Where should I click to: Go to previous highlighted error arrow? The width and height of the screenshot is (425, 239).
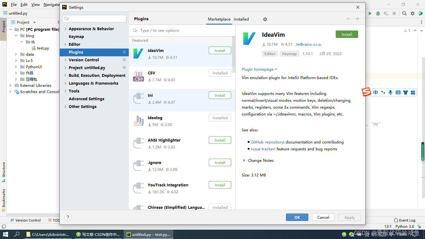[x=415, y=30]
